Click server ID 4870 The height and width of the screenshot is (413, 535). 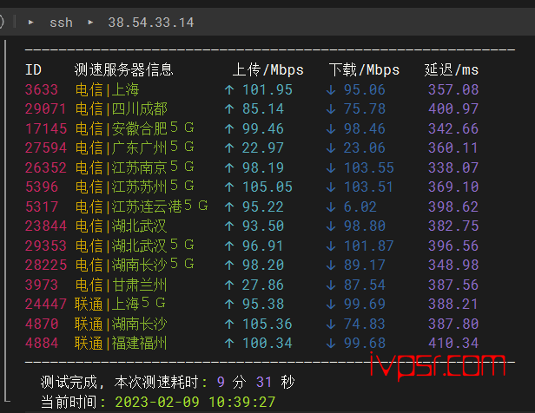tap(42, 324)
